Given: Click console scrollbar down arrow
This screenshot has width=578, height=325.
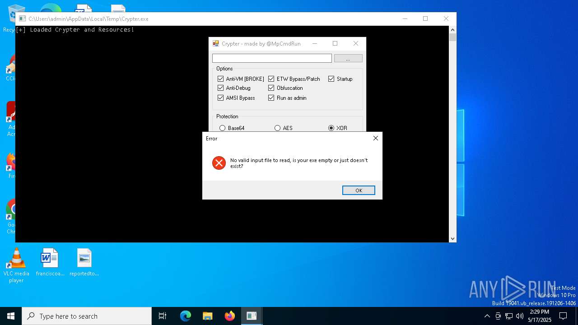Looking at the screenshot, I should [x=452, y=239].
